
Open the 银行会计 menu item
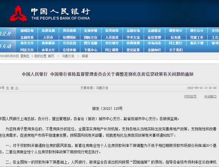tap(197, 31)
